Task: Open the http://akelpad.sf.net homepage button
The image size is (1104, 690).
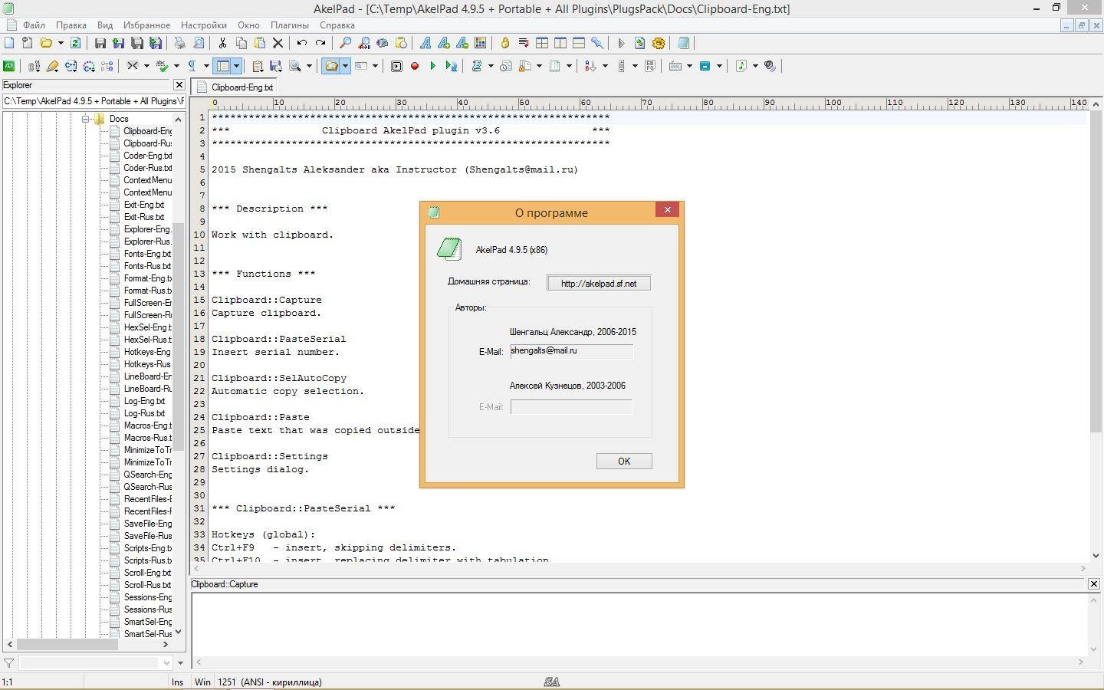Action: [x=599, y=283]
